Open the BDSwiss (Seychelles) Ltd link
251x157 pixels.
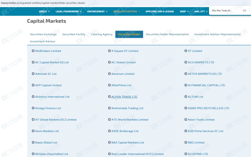click(x=51, y=154)
